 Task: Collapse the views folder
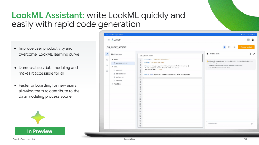pos(112,67)
